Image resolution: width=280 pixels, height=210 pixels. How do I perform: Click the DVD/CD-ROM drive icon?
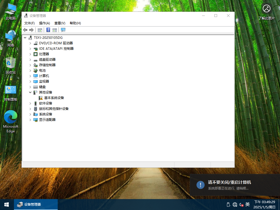point(36,43)
